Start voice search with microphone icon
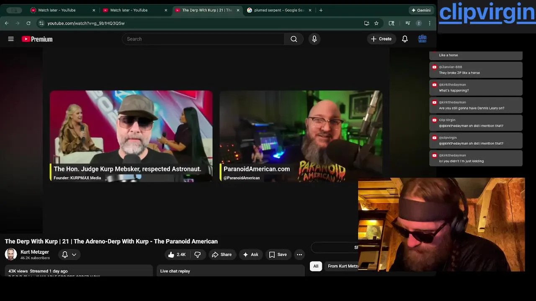The width and height of the screenshot is (536, 301). click(x=314, y=39)
